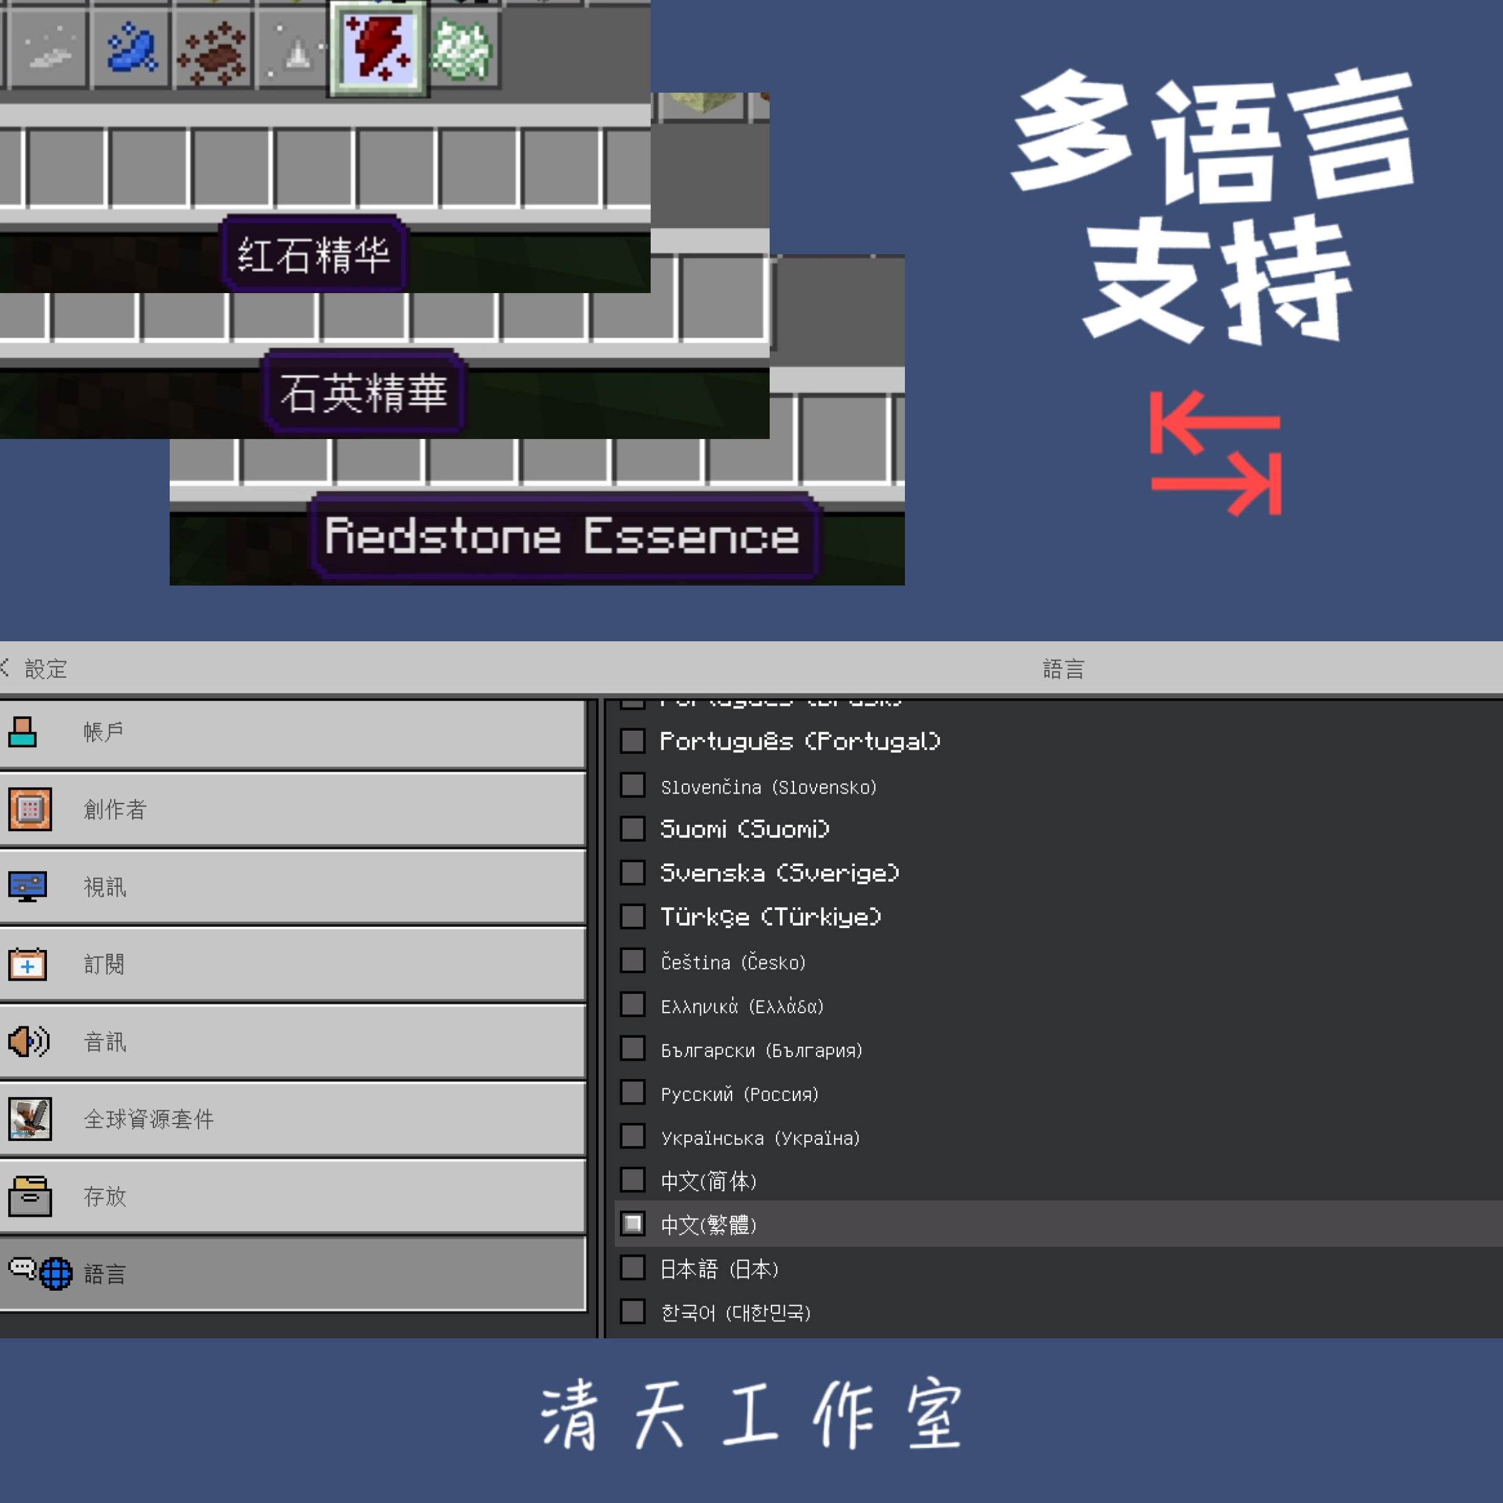Click the Redstone Essence tooltip text

point(562,536)
